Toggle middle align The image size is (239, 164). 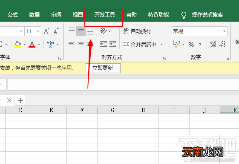coord(81,31)
